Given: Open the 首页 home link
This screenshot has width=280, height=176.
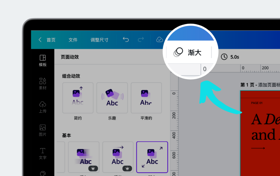Looking at the screenshot, I should (51, 40).
